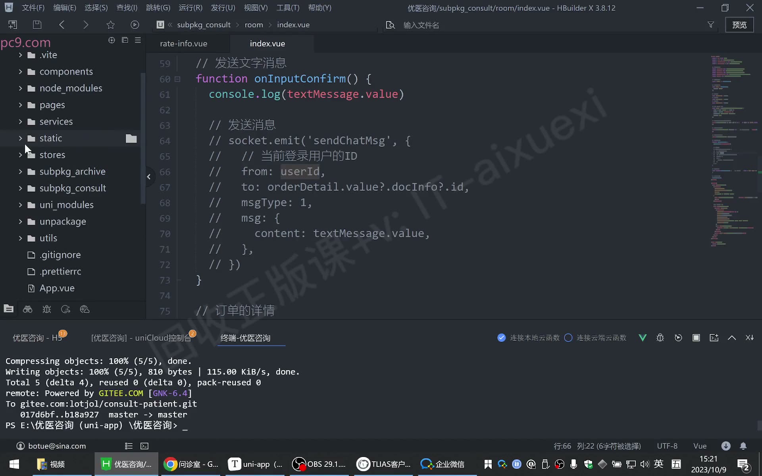762x476 pixels.
Task: Expand the components folder
Action: coord(20,71)
